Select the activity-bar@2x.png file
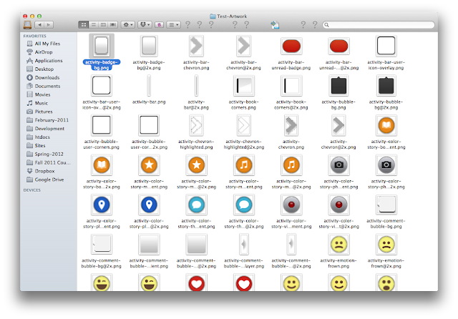 click(196, 86)
